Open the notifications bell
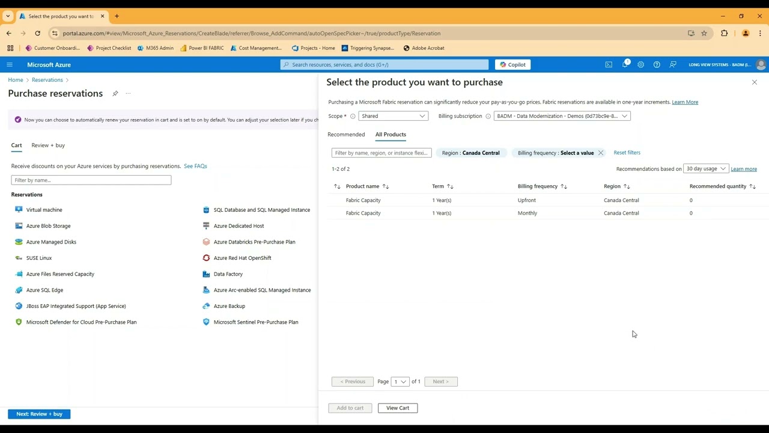Screen dimensions: 769x433 (625, 64)
